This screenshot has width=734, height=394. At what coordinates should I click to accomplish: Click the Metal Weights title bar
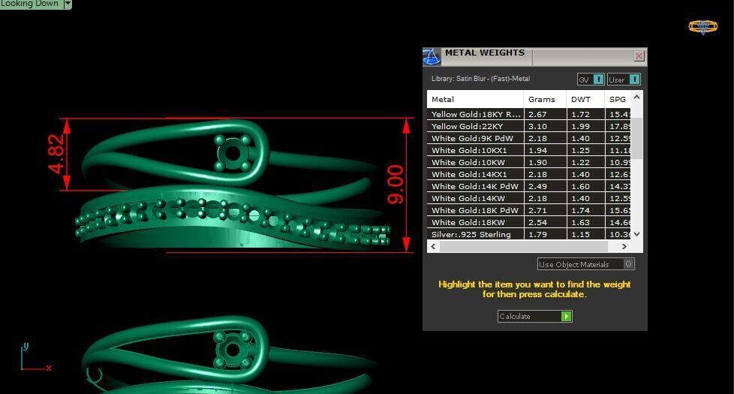pyautogui.click(x=534, y=56)
